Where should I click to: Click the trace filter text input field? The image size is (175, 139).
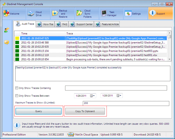click(x=116, y=88)
